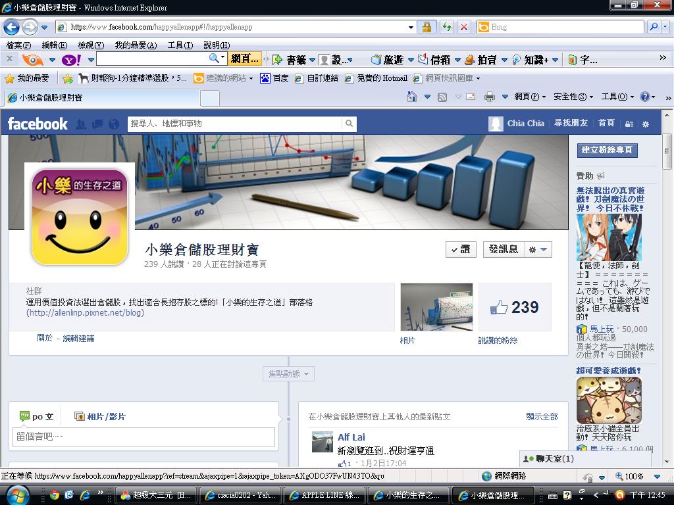Click the 首頁 link on Facebook bar
674x505 pixels.
606,123
